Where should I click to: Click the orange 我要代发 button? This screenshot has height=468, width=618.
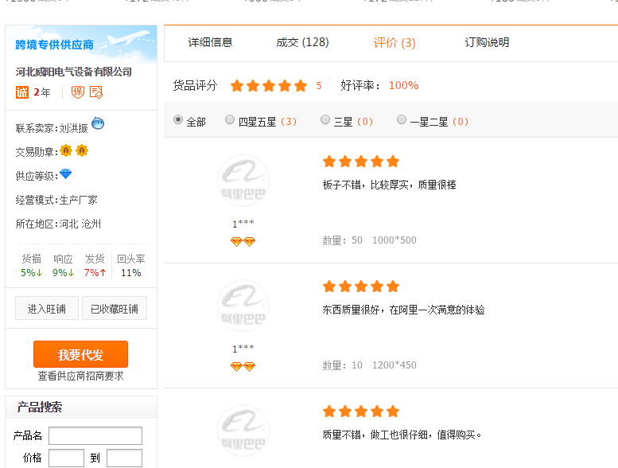tap(81, 354)
